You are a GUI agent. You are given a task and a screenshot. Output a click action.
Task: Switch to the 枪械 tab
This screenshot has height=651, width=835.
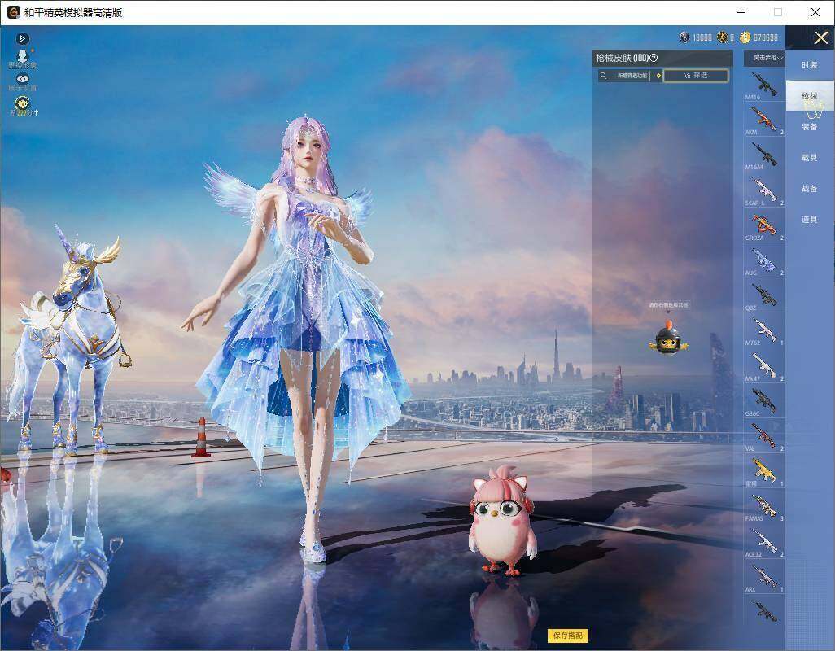pos(810,96)
